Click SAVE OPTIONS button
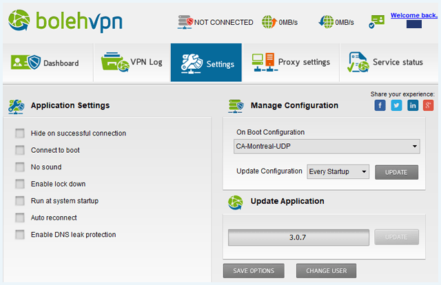 tap(254, 271)
